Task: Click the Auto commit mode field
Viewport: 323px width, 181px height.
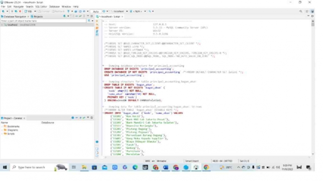Action: 96,11
